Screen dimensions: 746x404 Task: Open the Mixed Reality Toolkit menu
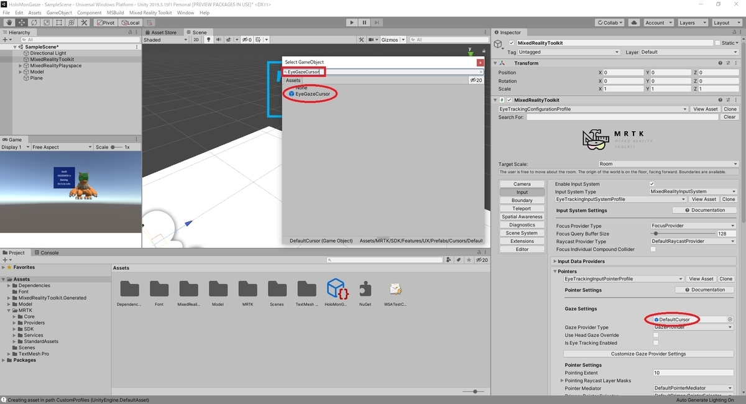pos(150,12)
